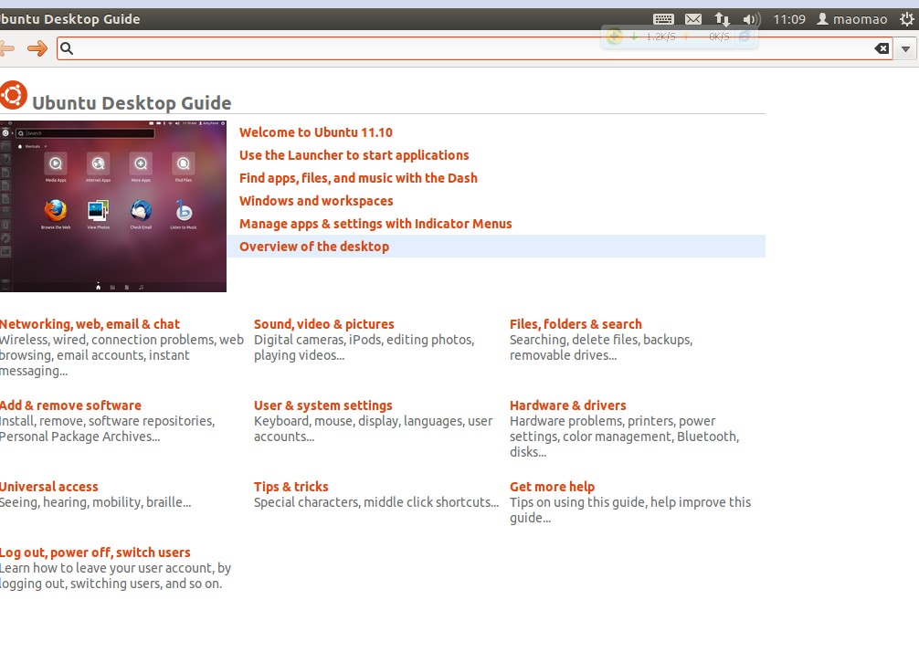This screenshot has height=663, width=919.
Task: Open Networking, web, email & chat
Action: pos(90,324)
